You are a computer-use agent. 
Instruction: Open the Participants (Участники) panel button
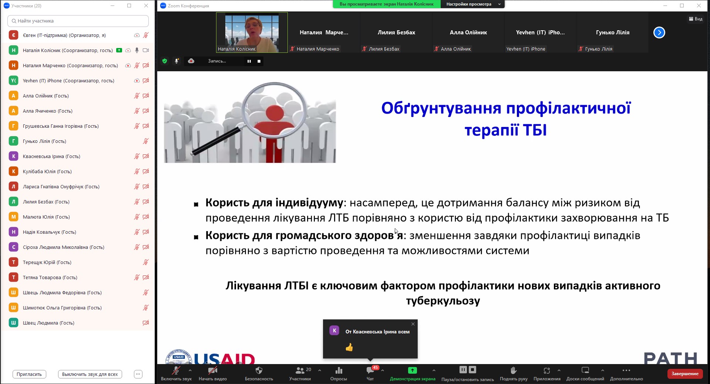click(300, 370)
